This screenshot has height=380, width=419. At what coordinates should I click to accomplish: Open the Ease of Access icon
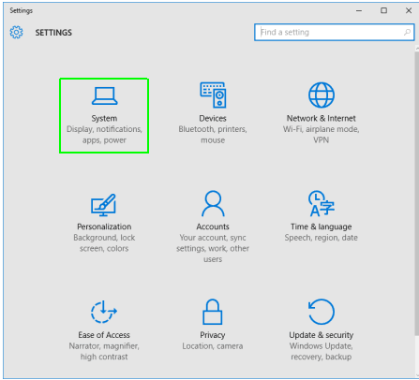(x=104, y=312)
